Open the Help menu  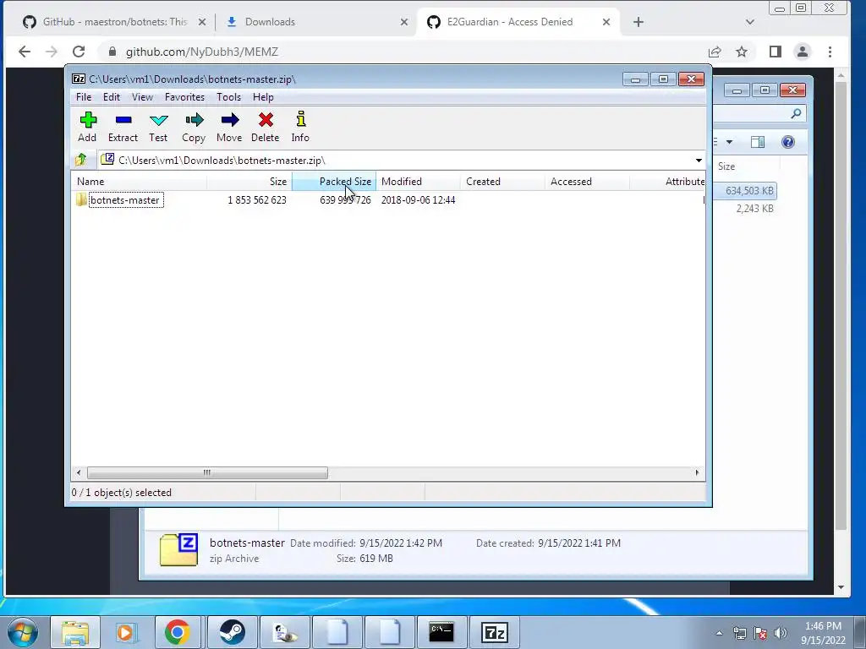(263, 97)
